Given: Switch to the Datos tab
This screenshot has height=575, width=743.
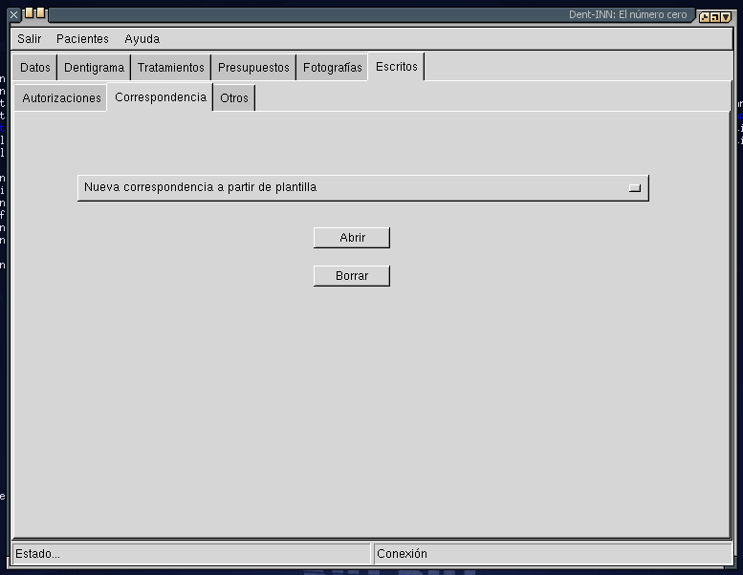Looking at the screenshot, I should pos(35,68).
